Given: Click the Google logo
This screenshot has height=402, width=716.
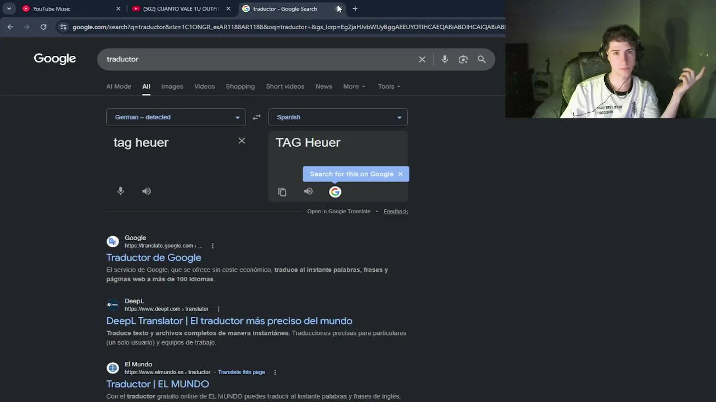Looking at the screenshot, I should [x=55, y=59].
